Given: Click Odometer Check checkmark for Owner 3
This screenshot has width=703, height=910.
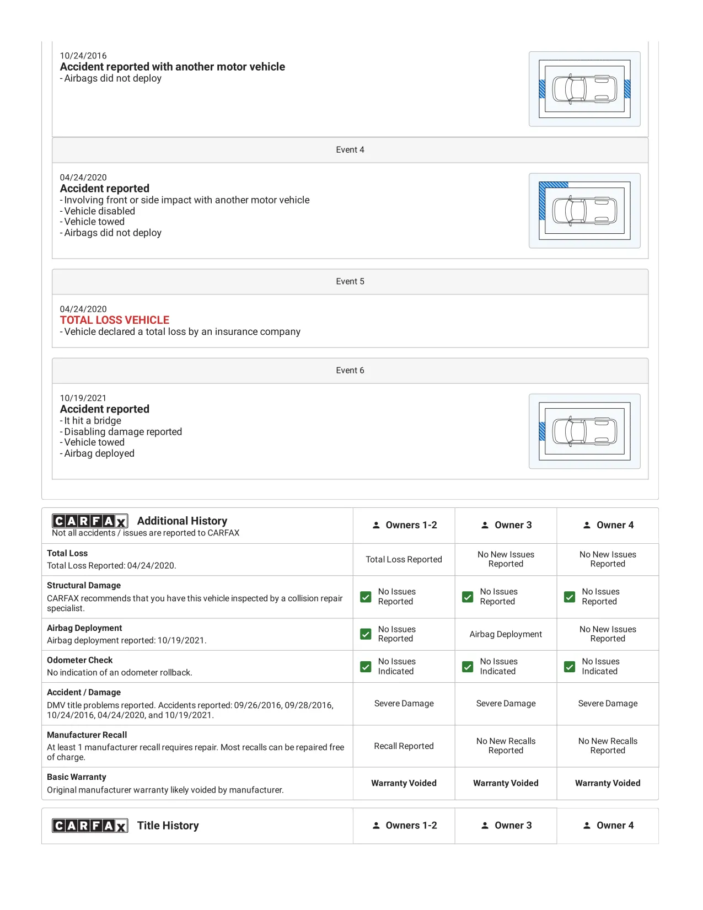Looking at the screenshot, I should [x=468, y=667].
